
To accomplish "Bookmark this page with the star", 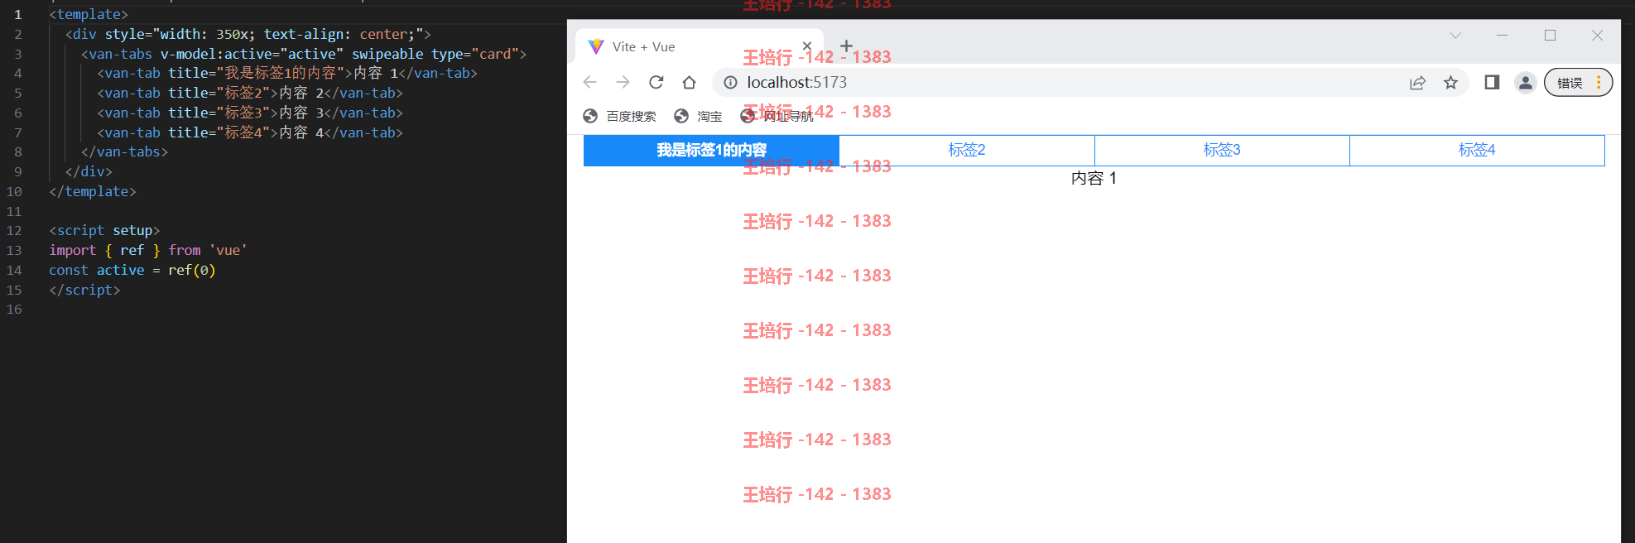I will point(1450,82).
